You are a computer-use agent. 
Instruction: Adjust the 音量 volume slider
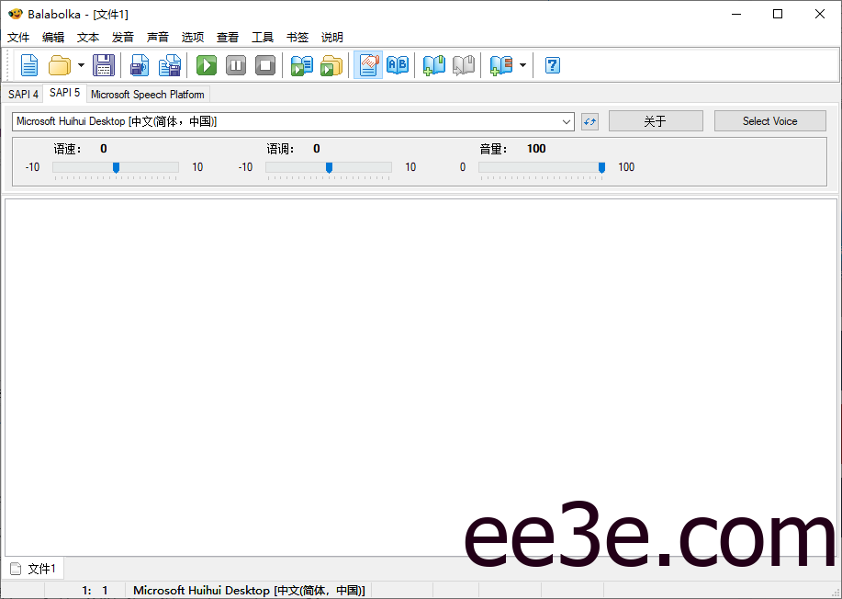[x=601, y=167]
